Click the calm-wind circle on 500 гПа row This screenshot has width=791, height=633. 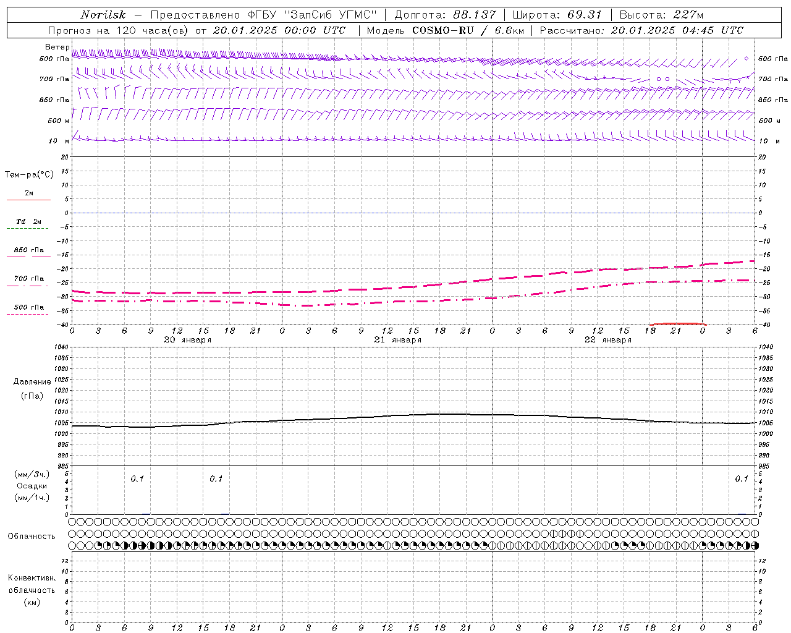point(747,59)
